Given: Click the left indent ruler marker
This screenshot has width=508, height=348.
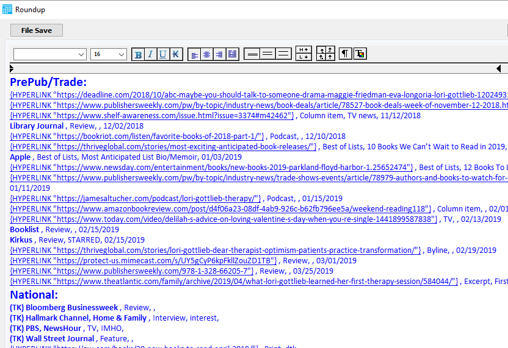Looking at the screenshot, I should [x=12, y=68].
